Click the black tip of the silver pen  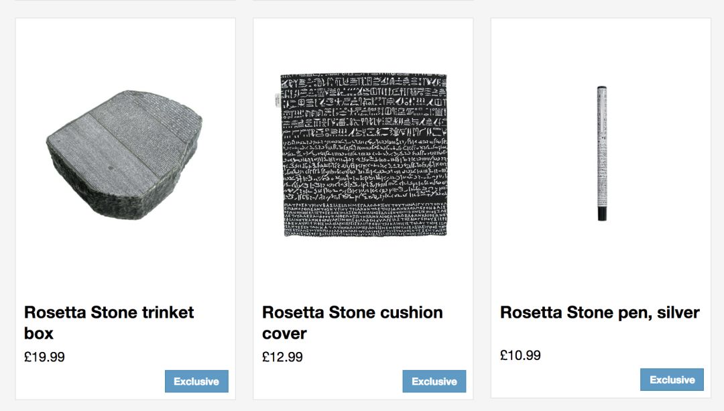pos(602,214)
